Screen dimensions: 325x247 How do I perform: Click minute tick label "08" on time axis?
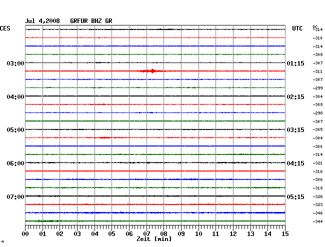click(163, 233)
